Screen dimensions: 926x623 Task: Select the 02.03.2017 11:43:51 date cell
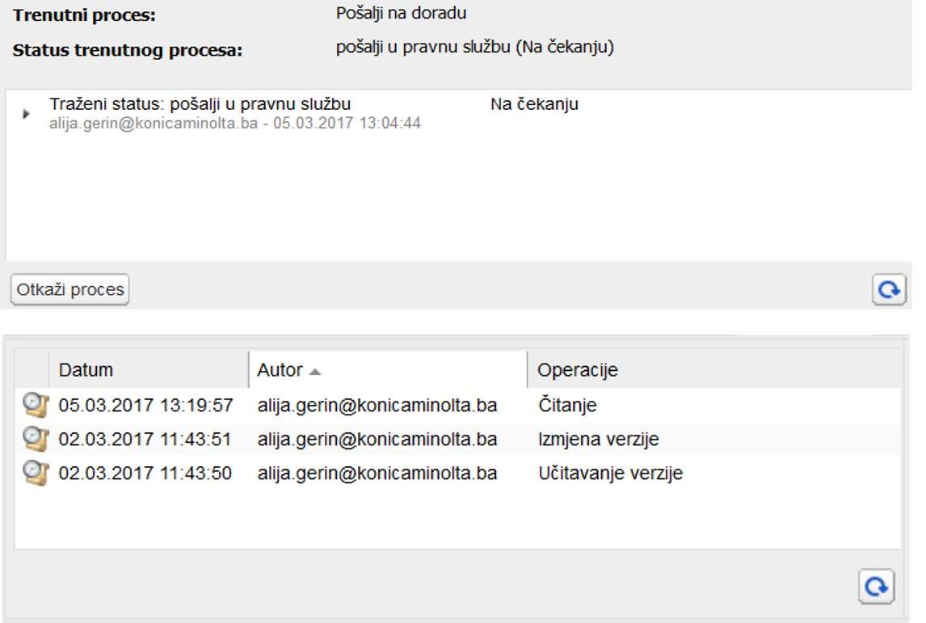tap(145, 440)
